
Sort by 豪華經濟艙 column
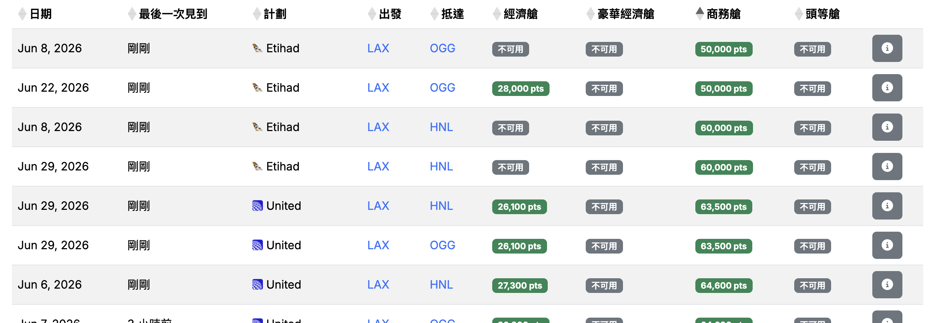620,14
